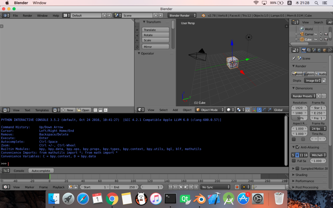Enable the Anti-Aliasing checkbox

click(x=298, y=147)
